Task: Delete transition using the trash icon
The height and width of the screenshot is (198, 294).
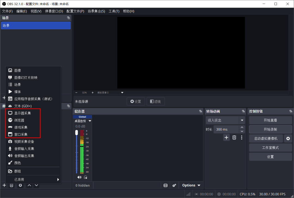Action: 234,137
